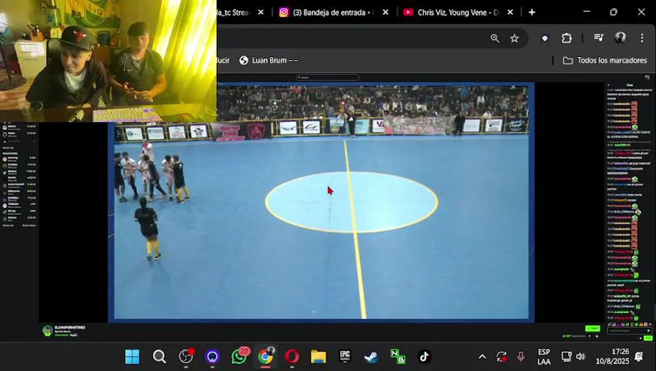Launch Steam from the taskbar
This screenshot has width=656, height=371.
pyautogui.click(x=371, y=357)
